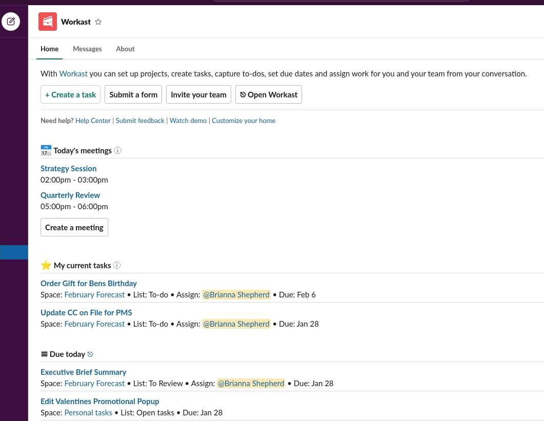
Task: Click the 02:00pm - 03:00pm meeting time
Action: click(x=74, y=180)
